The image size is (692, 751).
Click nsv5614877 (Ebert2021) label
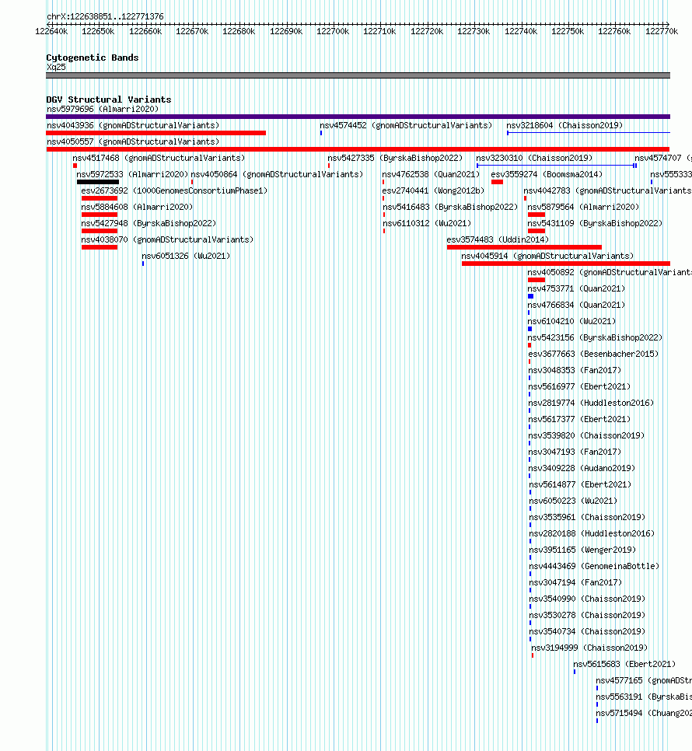580,484
